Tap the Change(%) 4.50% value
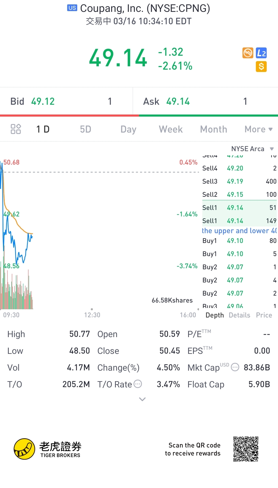Screen dimensions: 278x488 (168, 368)
